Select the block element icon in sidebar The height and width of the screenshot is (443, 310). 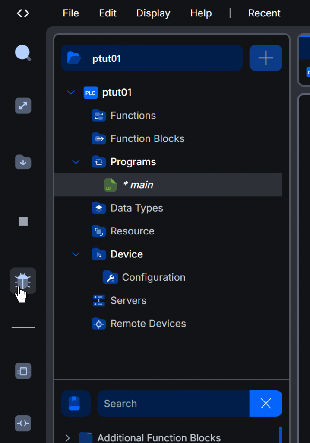tap(23, 371)
